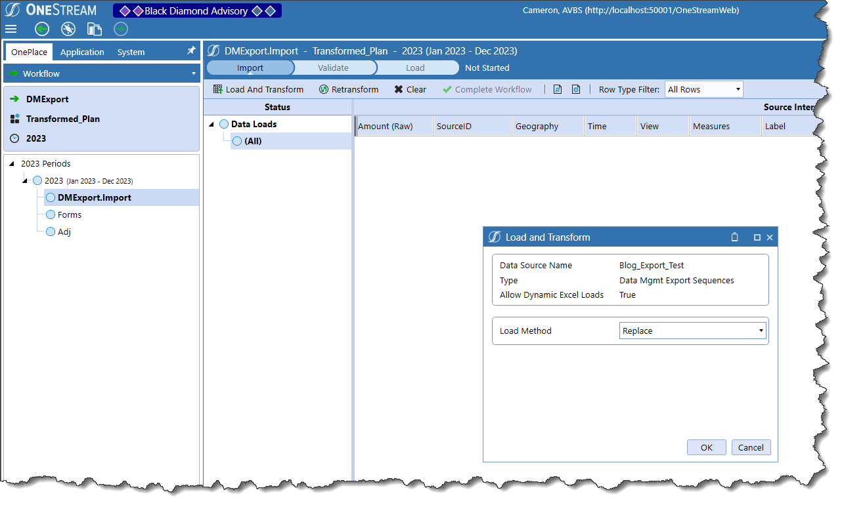Click the Geography column header
This screenshot has height=505, width=844.
548,127
